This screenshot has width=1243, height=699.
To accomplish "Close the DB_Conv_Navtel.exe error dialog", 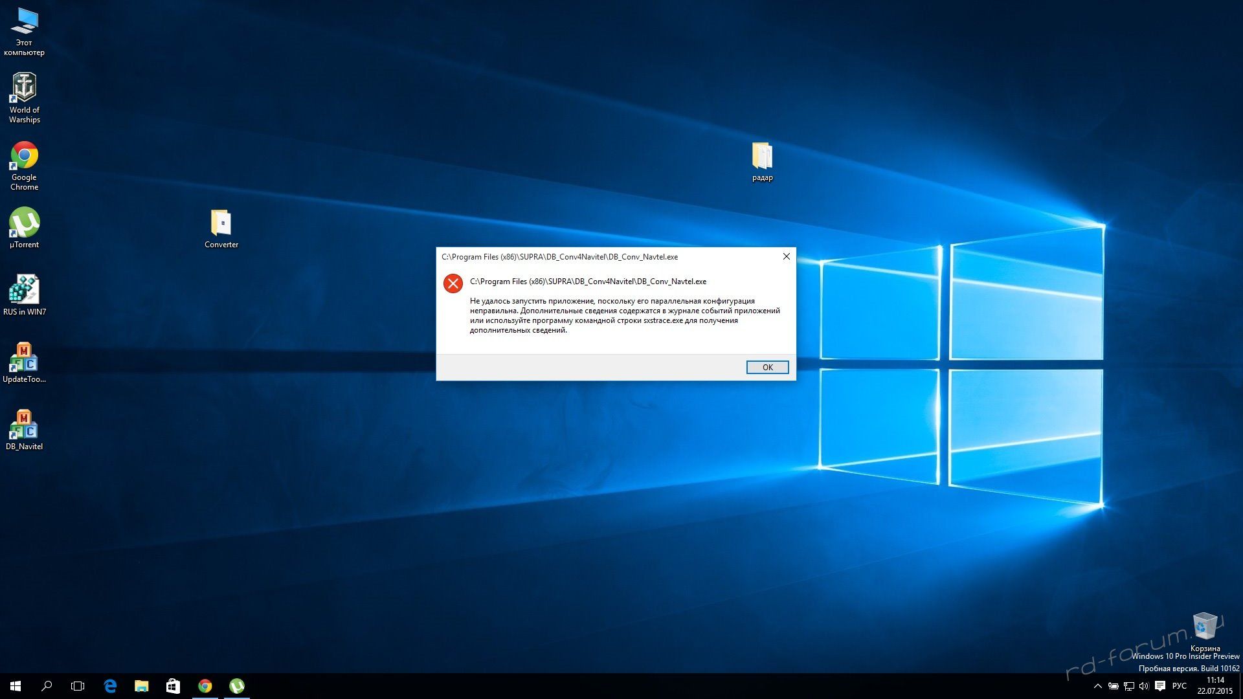I will 786,256.
